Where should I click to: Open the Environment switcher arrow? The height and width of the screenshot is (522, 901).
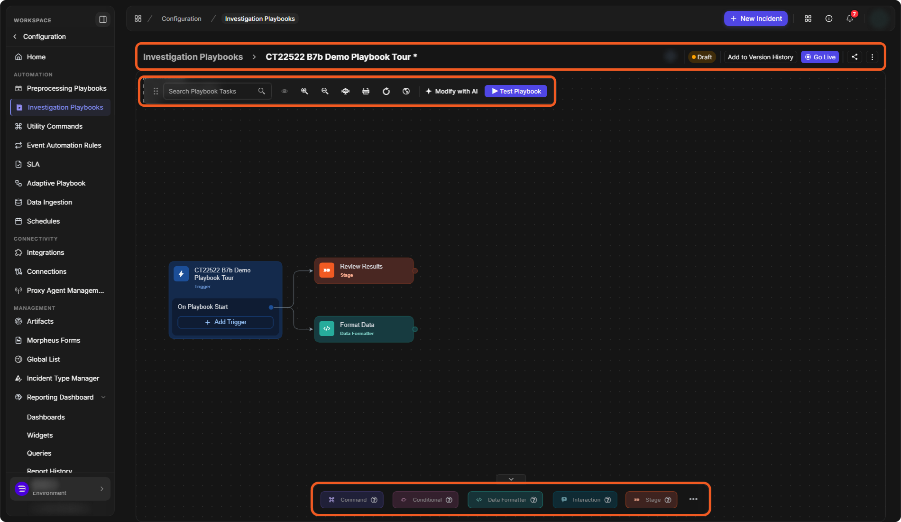point(102,489)
